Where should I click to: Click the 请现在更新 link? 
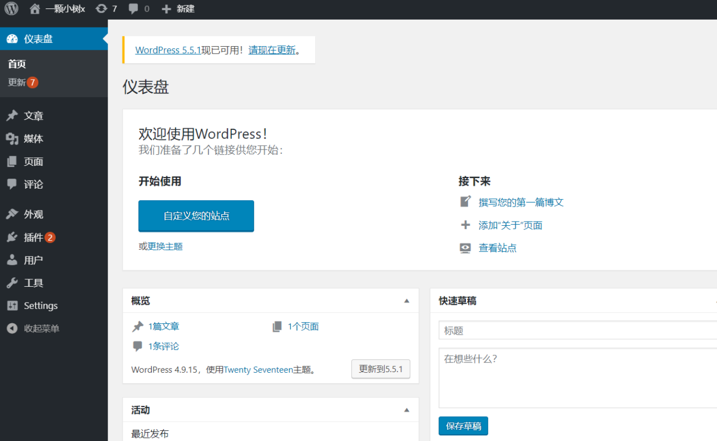272,50
